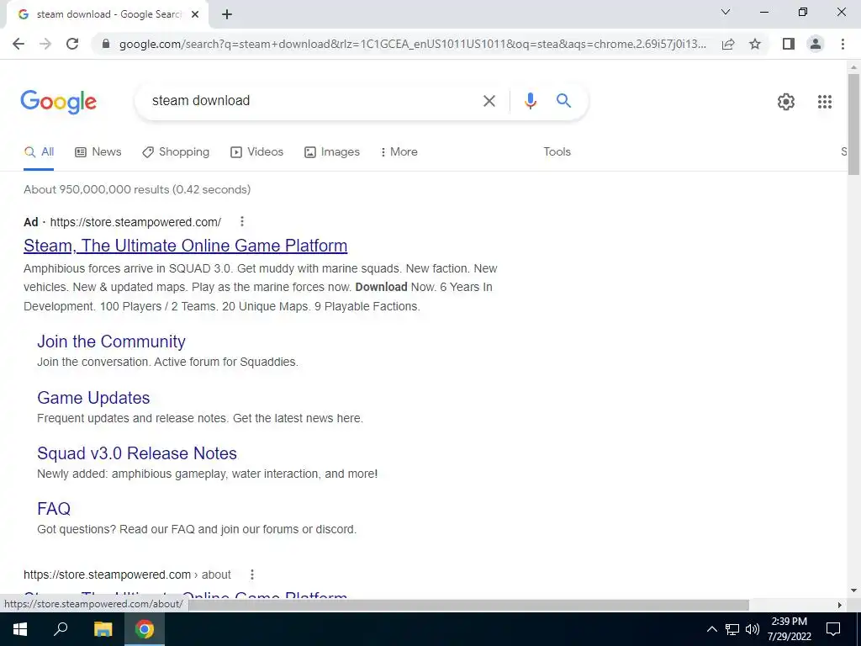Click the scroll-right arrow at the bottom
The image size is (861, 646).
pyautogui.click(x=840, y=605)
